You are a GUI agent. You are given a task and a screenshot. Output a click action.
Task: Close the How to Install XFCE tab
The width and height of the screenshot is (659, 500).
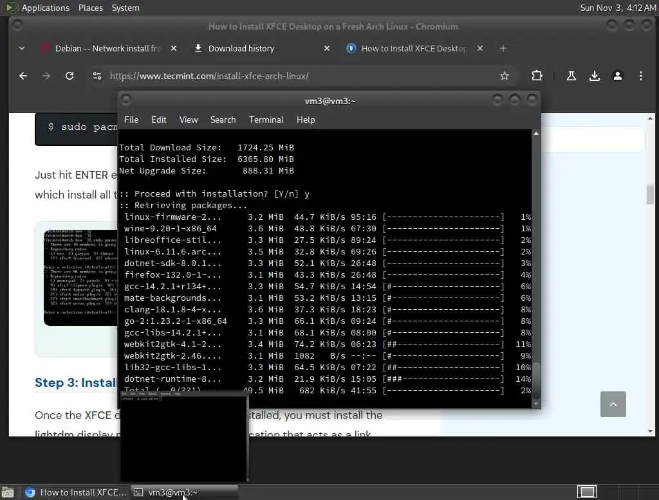point(480,48)
